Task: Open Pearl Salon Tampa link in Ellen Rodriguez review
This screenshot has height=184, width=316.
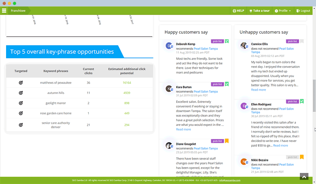Action: point(272,110)
